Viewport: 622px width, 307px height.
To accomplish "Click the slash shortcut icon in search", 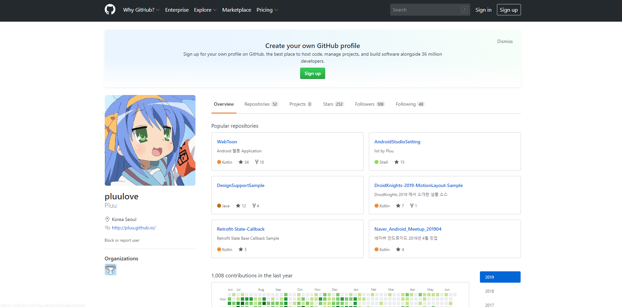I will point(464,10).
